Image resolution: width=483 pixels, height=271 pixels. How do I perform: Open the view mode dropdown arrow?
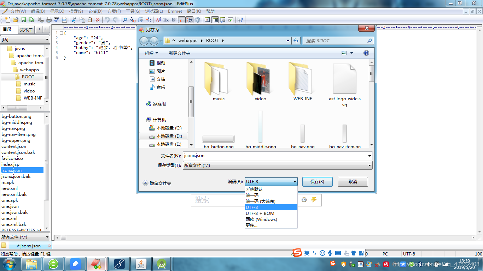coord(351,53)
